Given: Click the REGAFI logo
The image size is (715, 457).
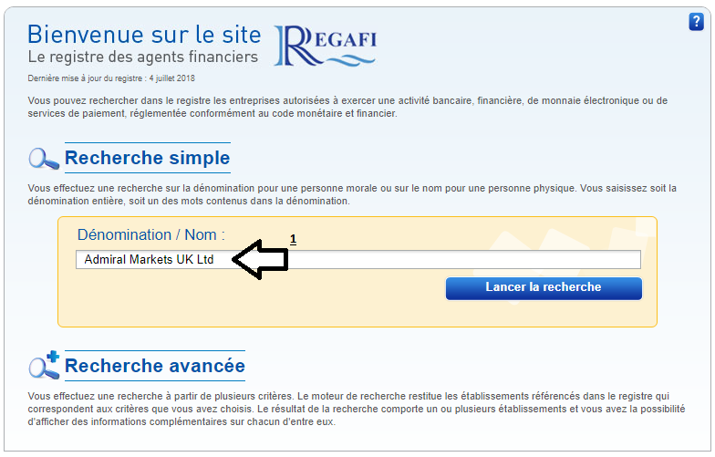Looking at the screenshot, I should (x=325, y=46).
